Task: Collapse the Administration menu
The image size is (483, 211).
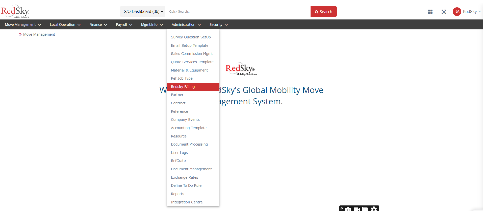Action: pyautogui.click(x=186, y=25)
